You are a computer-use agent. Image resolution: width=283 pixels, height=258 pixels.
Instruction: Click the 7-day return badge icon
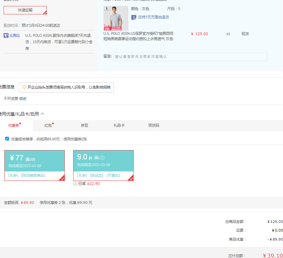(134, 17)
